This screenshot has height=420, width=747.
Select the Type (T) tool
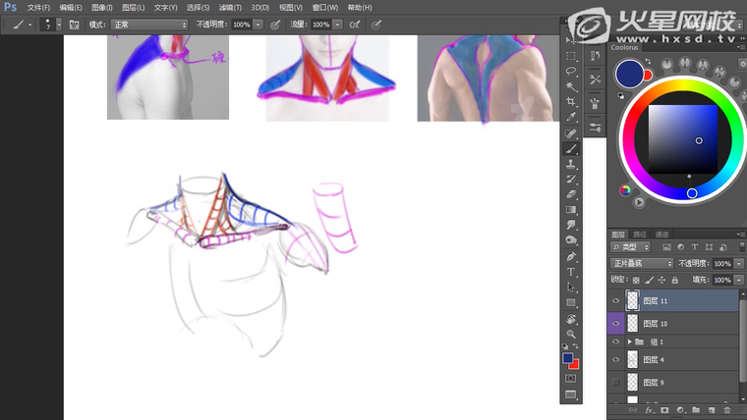click(x=571, y=272)
